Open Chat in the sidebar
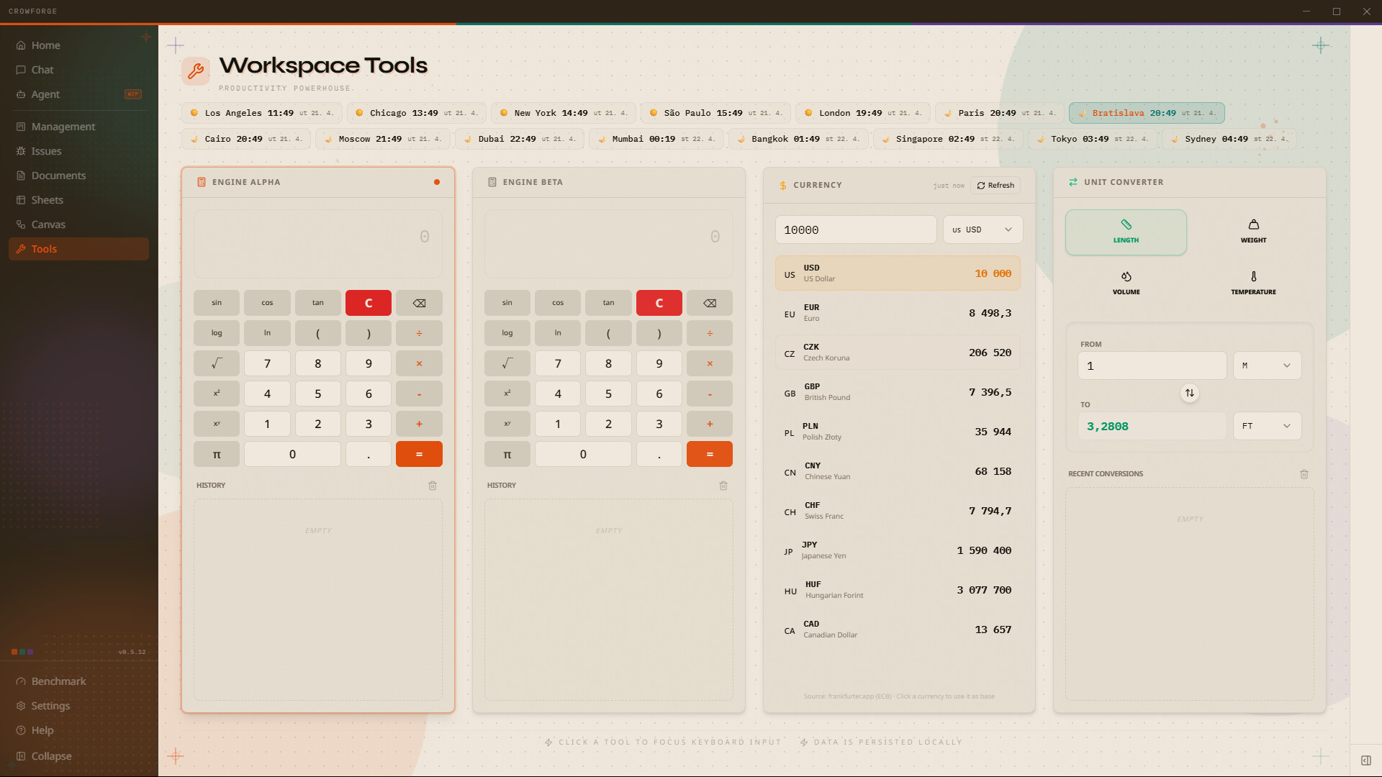 click(78, 70)
